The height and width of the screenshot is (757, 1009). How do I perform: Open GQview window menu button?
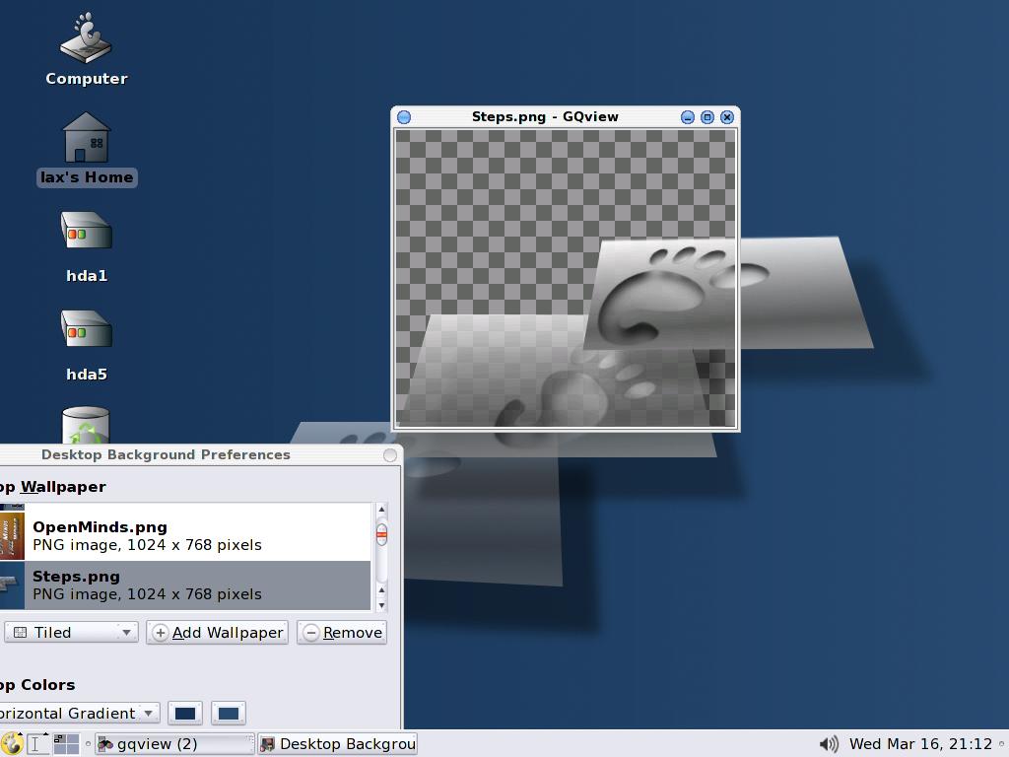pos(404,117)
